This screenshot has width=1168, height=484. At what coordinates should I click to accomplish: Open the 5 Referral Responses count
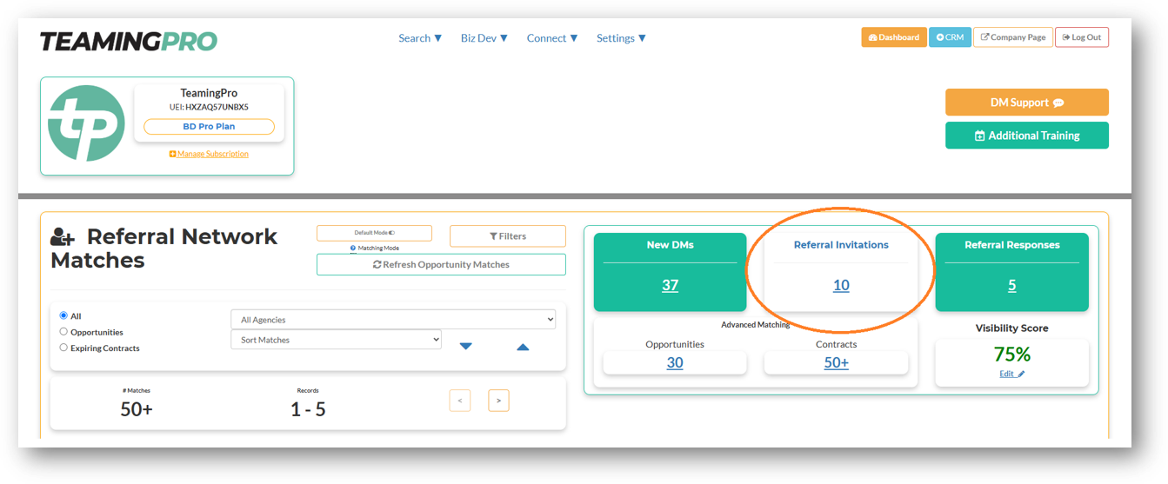pos(1012,285)
